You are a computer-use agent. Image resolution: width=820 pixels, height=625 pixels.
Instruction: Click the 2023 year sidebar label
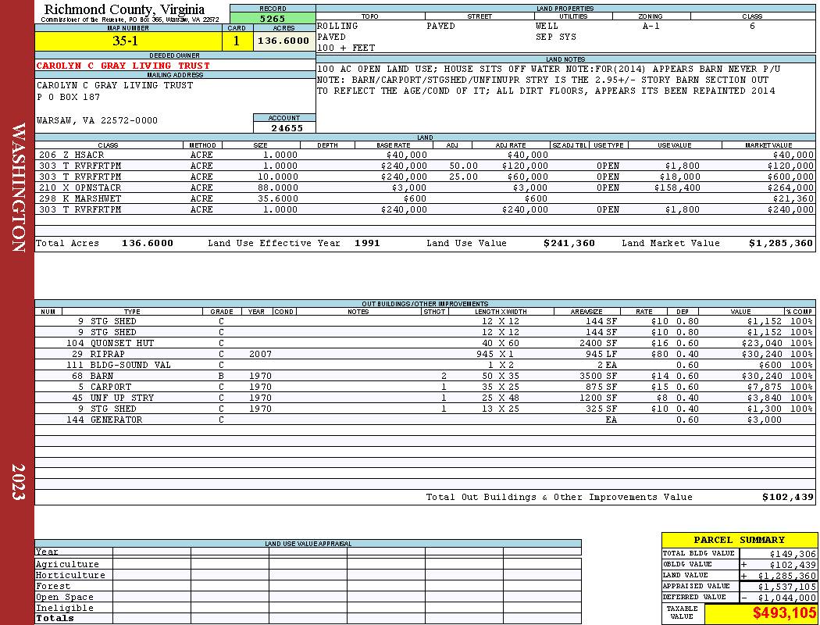(18, 482)
